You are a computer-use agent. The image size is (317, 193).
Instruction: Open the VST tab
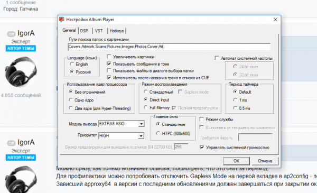(x=99, y=31)
